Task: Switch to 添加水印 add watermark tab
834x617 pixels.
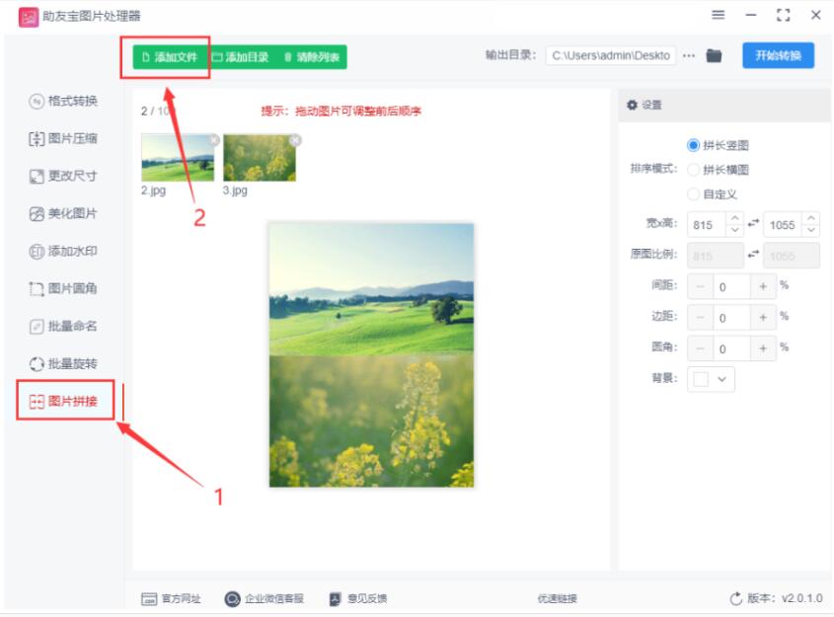Action: tap(64, 251)
